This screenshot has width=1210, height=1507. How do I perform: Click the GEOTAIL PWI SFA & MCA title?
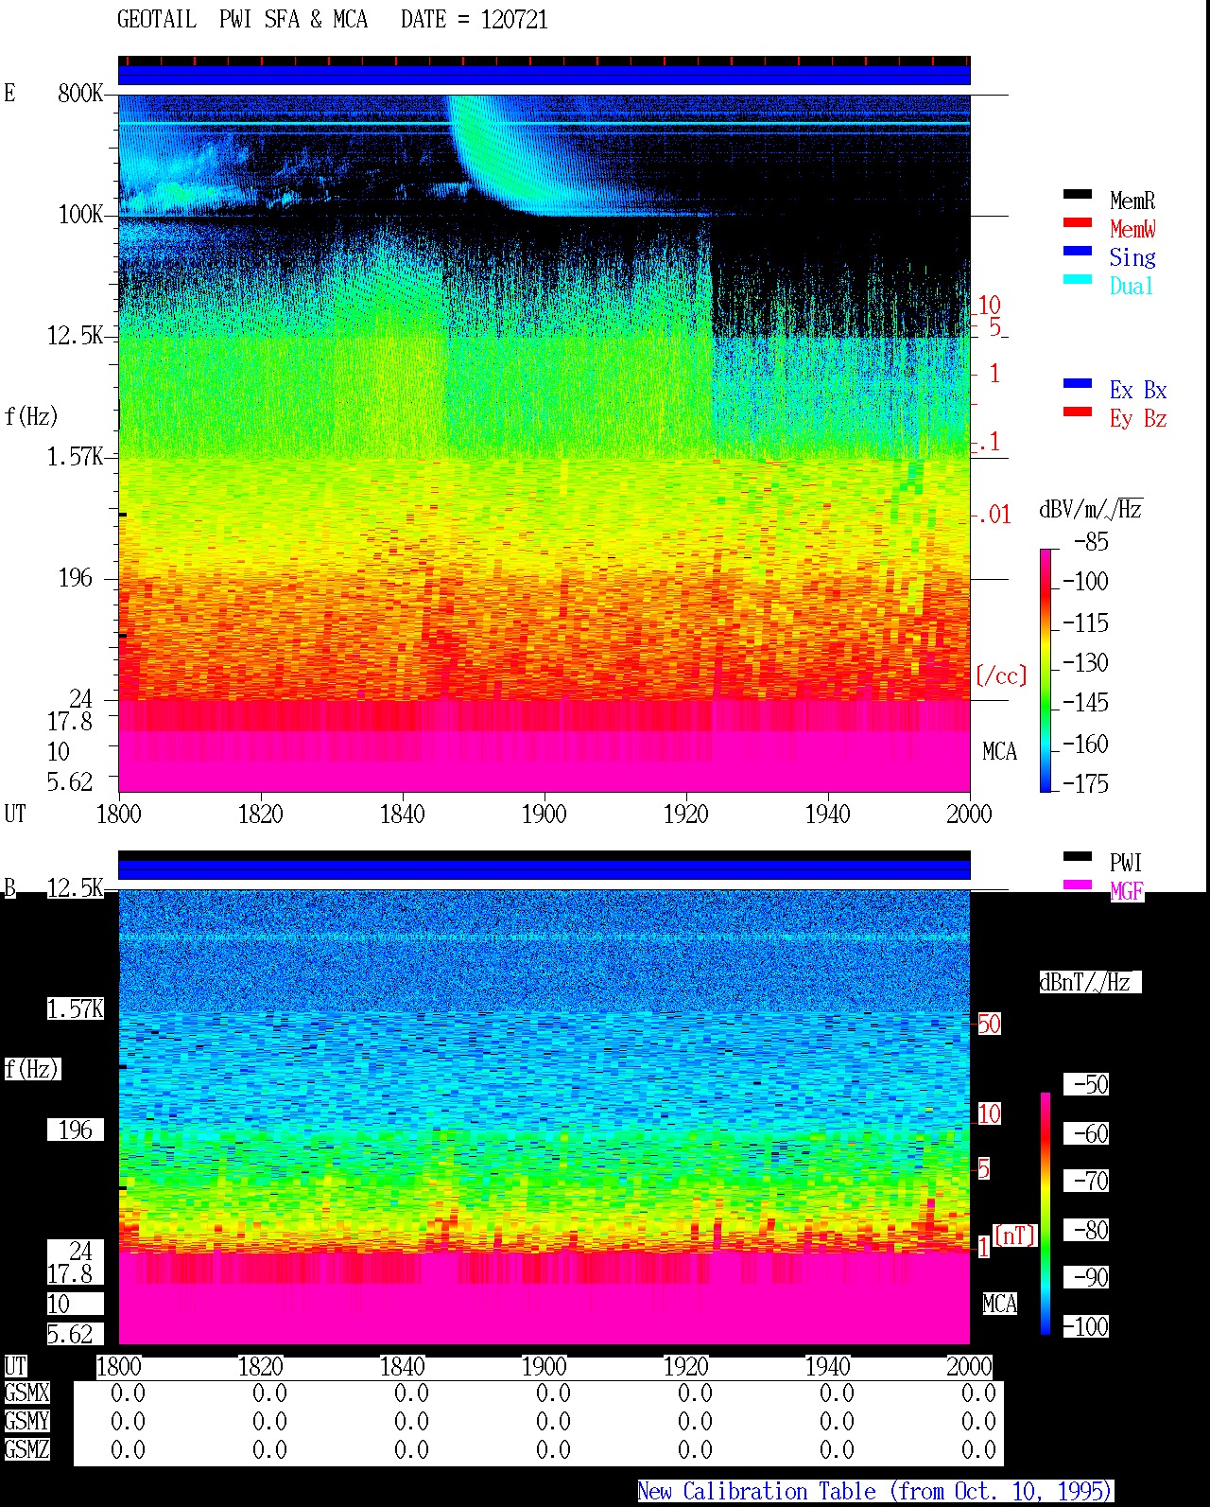pyautogui.click(x=242, y=20)
